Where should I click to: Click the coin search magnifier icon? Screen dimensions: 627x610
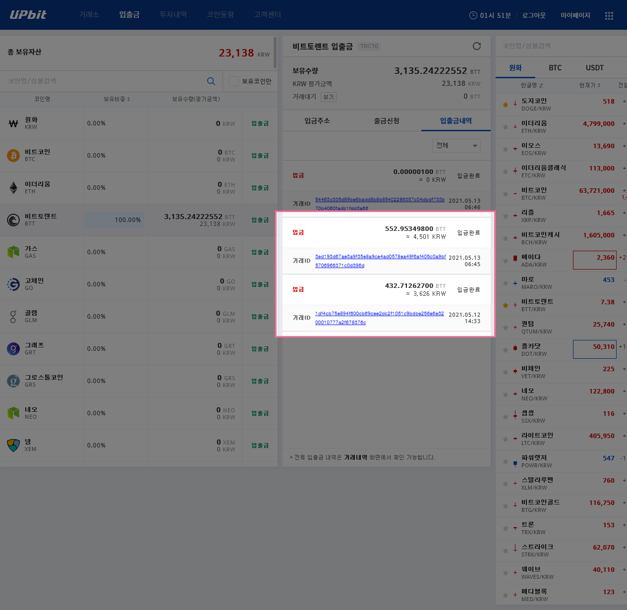click(x=211, y=81)
